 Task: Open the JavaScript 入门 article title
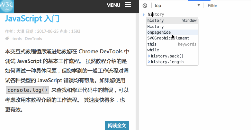point(32,19)
